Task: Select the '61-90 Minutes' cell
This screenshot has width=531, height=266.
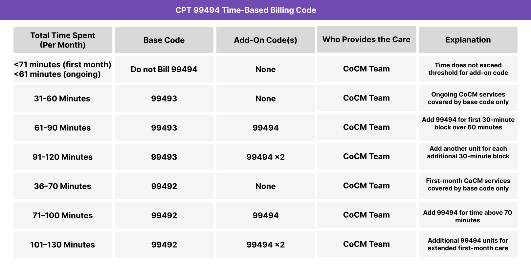Action: 62,128
